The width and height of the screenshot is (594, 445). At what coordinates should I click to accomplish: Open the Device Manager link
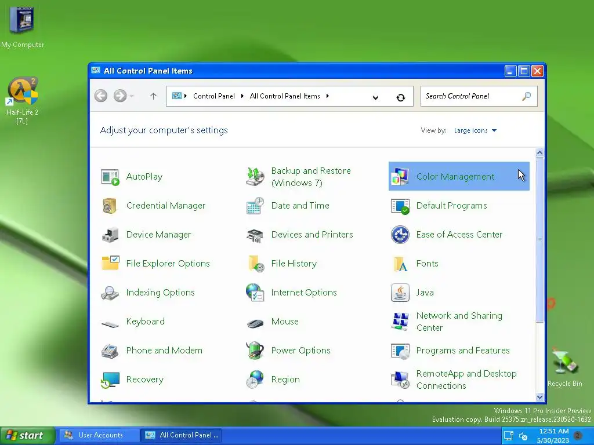point(158,235)
